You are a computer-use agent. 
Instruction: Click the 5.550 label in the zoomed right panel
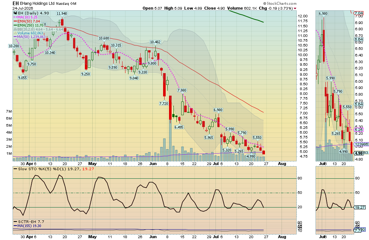pyautogui.click(x=347, y=107)
